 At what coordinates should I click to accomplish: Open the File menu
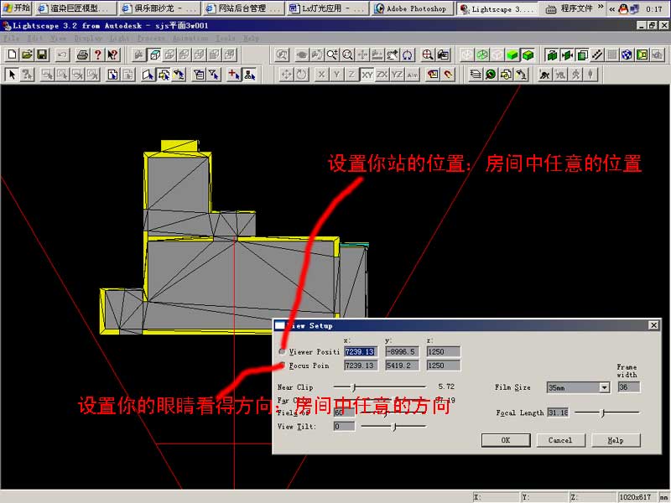[x=11, y=38]
